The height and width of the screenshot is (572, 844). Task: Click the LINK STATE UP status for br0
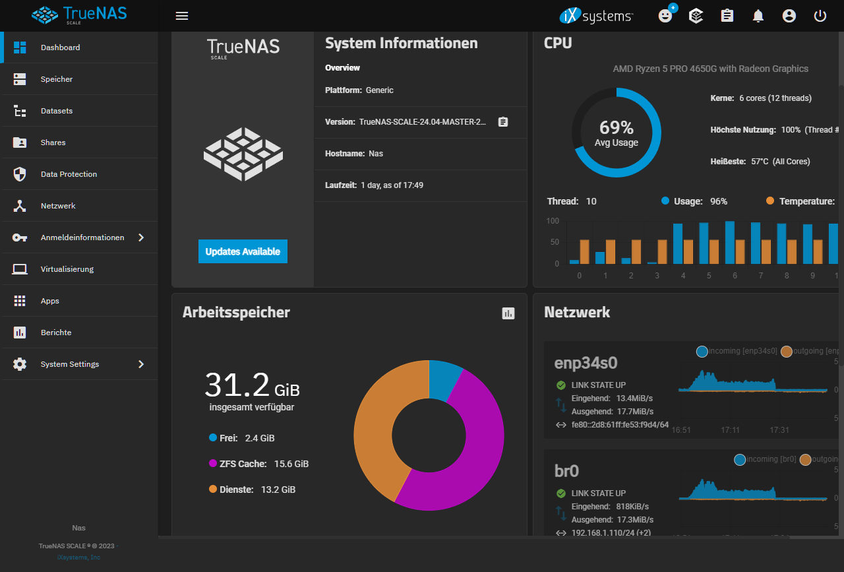pyautogui.click(x=598, y=493)
